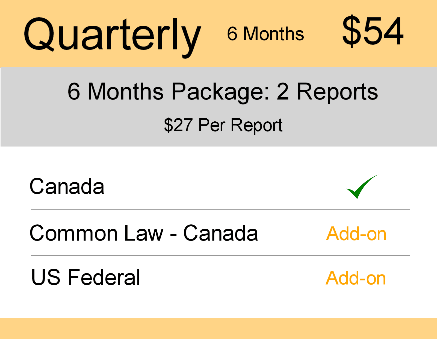Image resolution: width=437 pixels, height=339 pixels.
Task: Click the Add-on link for Common Law - Canada
Action: [x=356, y=234]
